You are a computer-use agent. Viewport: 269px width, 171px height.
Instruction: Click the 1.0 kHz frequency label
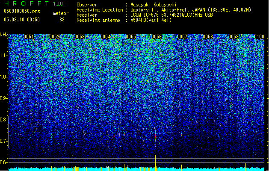point(4,77)
